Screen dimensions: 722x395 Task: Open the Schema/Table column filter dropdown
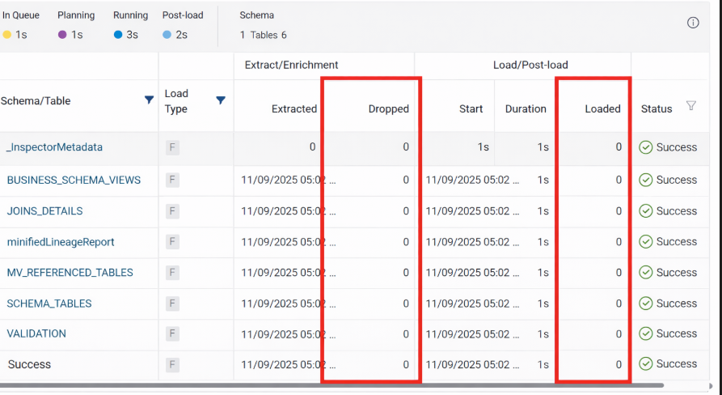click(x=149, y=100)
